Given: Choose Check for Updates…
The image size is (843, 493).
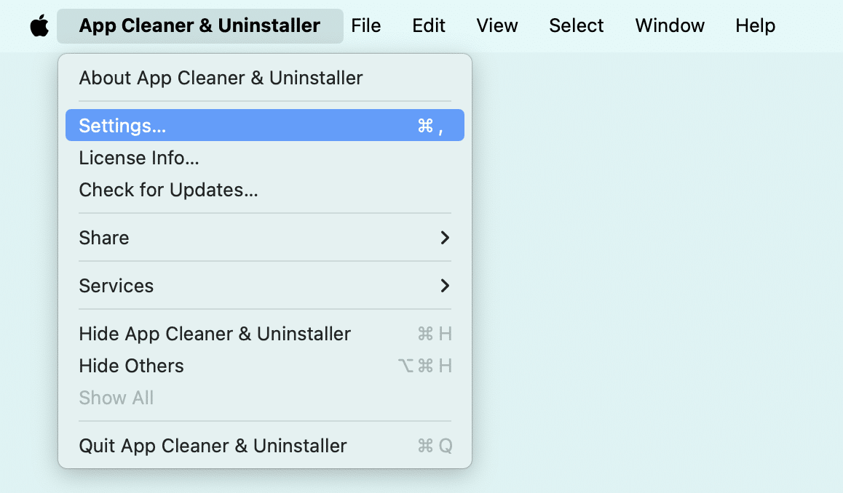Looking at the screenshot, I should coord(264,190).
